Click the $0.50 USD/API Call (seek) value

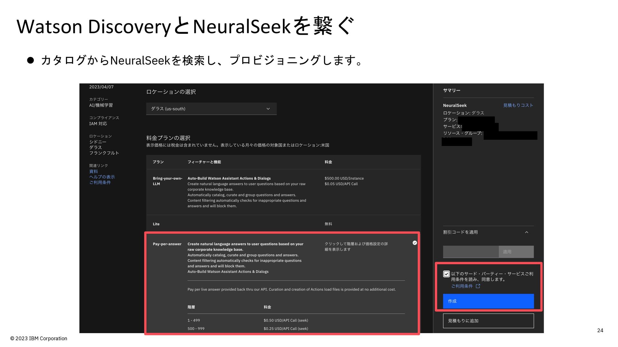286,320
